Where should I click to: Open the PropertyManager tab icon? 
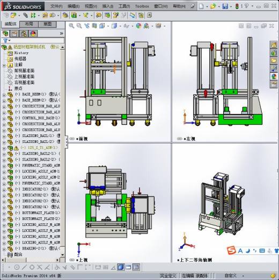tap(14, 34)
